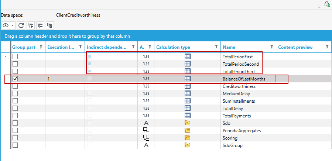Check Group part box for TotalPayments
The image size is (332, 161).
15,116
